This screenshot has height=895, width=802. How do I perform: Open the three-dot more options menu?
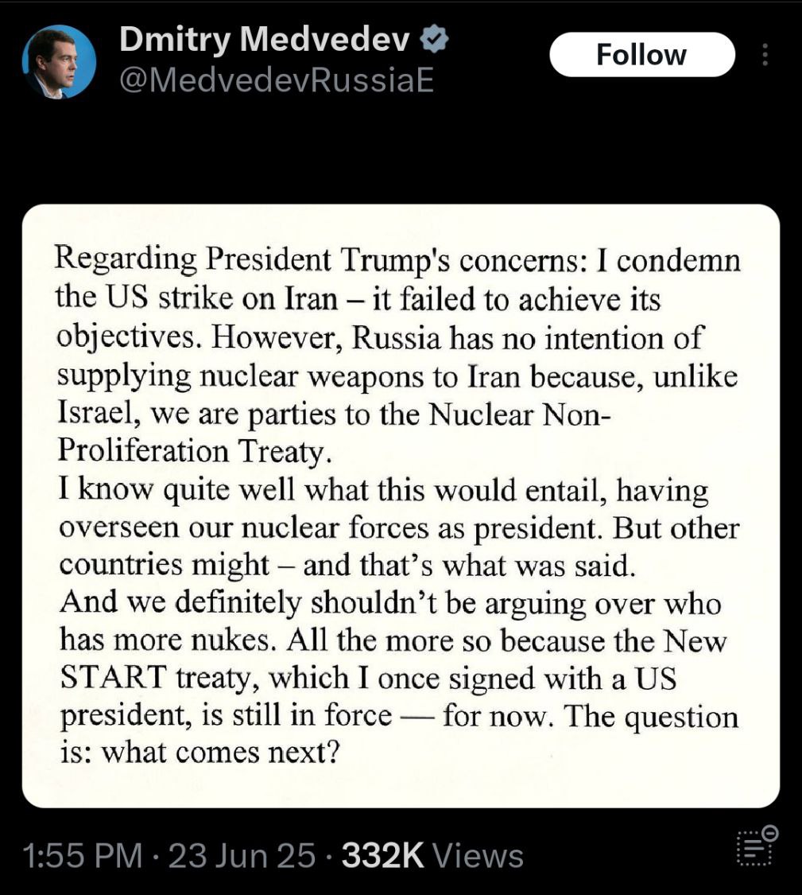(x=765, y=55)
